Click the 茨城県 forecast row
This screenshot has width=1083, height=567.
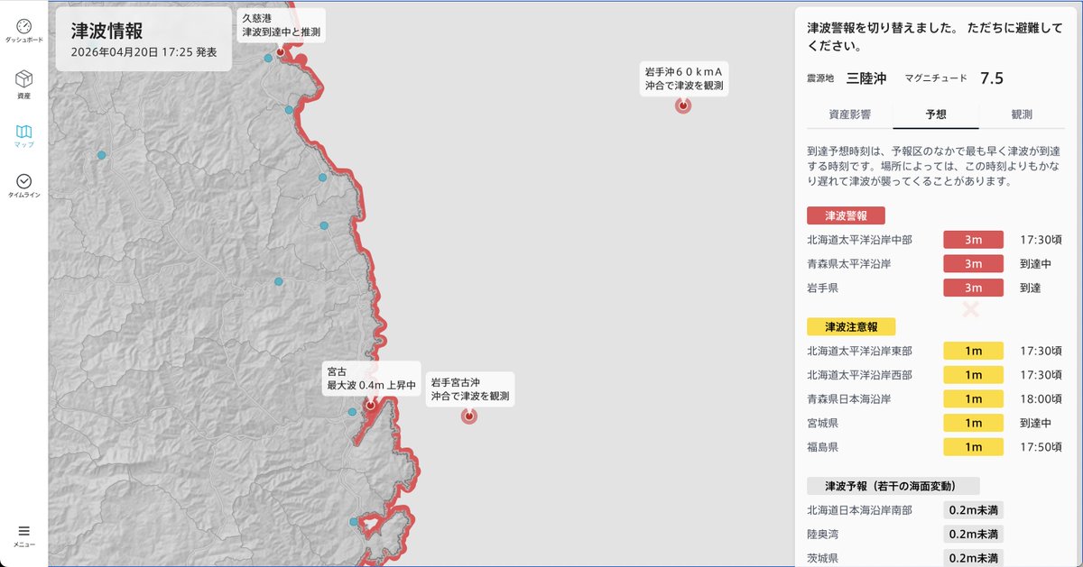pos(936,558)
